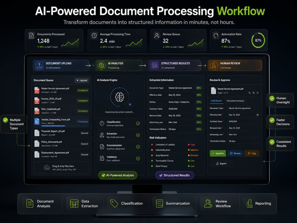This screenshot has height=223, width=297.
Task: Click the AI Analysis brain step icon
Action: [x=102, y=66]
